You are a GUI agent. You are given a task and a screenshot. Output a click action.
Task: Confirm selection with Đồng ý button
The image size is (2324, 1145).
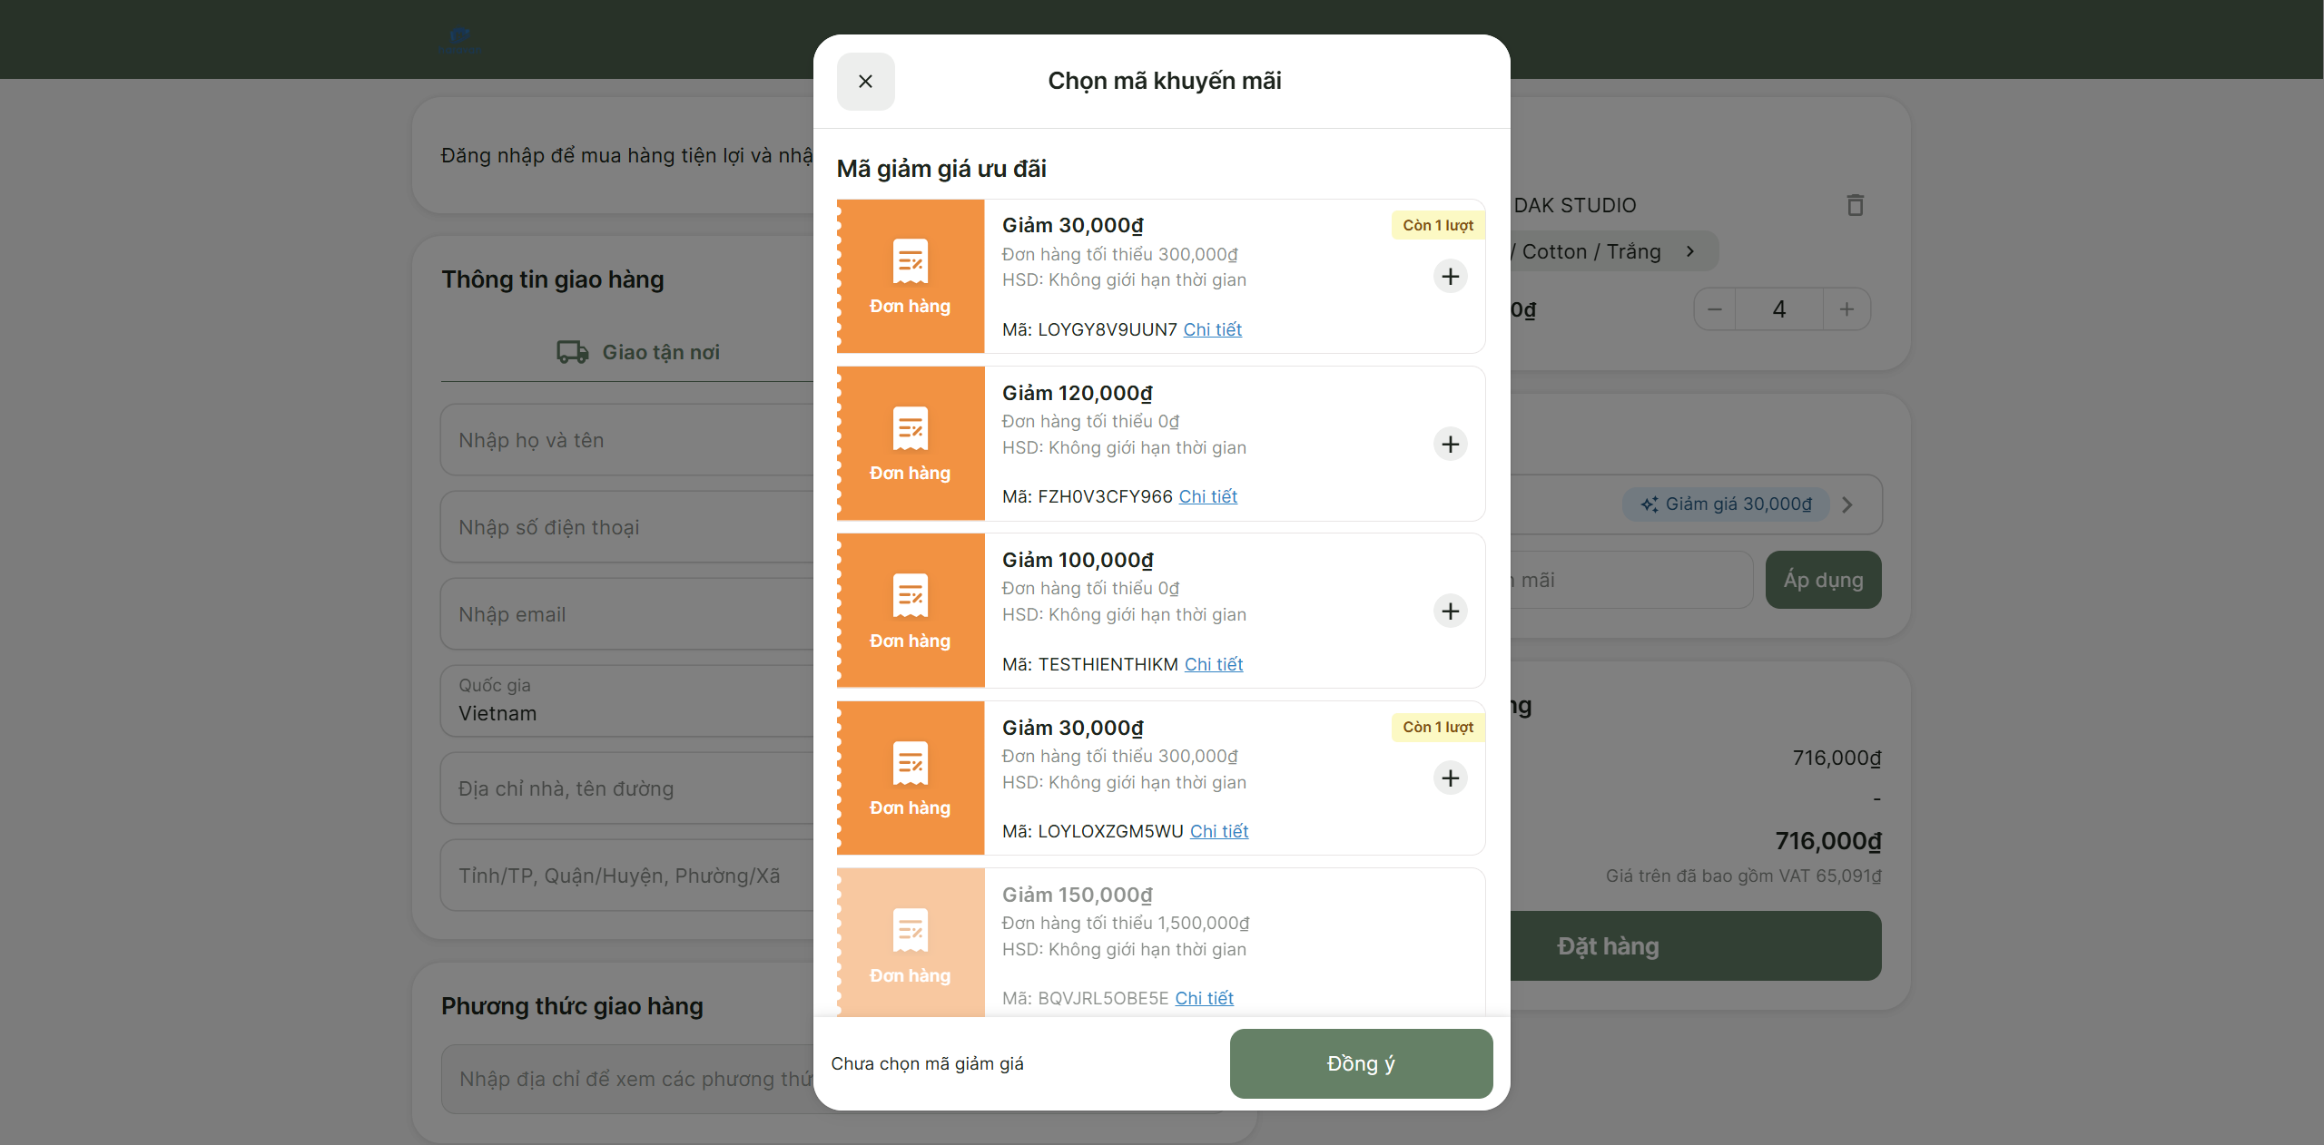(x=1360, y=1063)
